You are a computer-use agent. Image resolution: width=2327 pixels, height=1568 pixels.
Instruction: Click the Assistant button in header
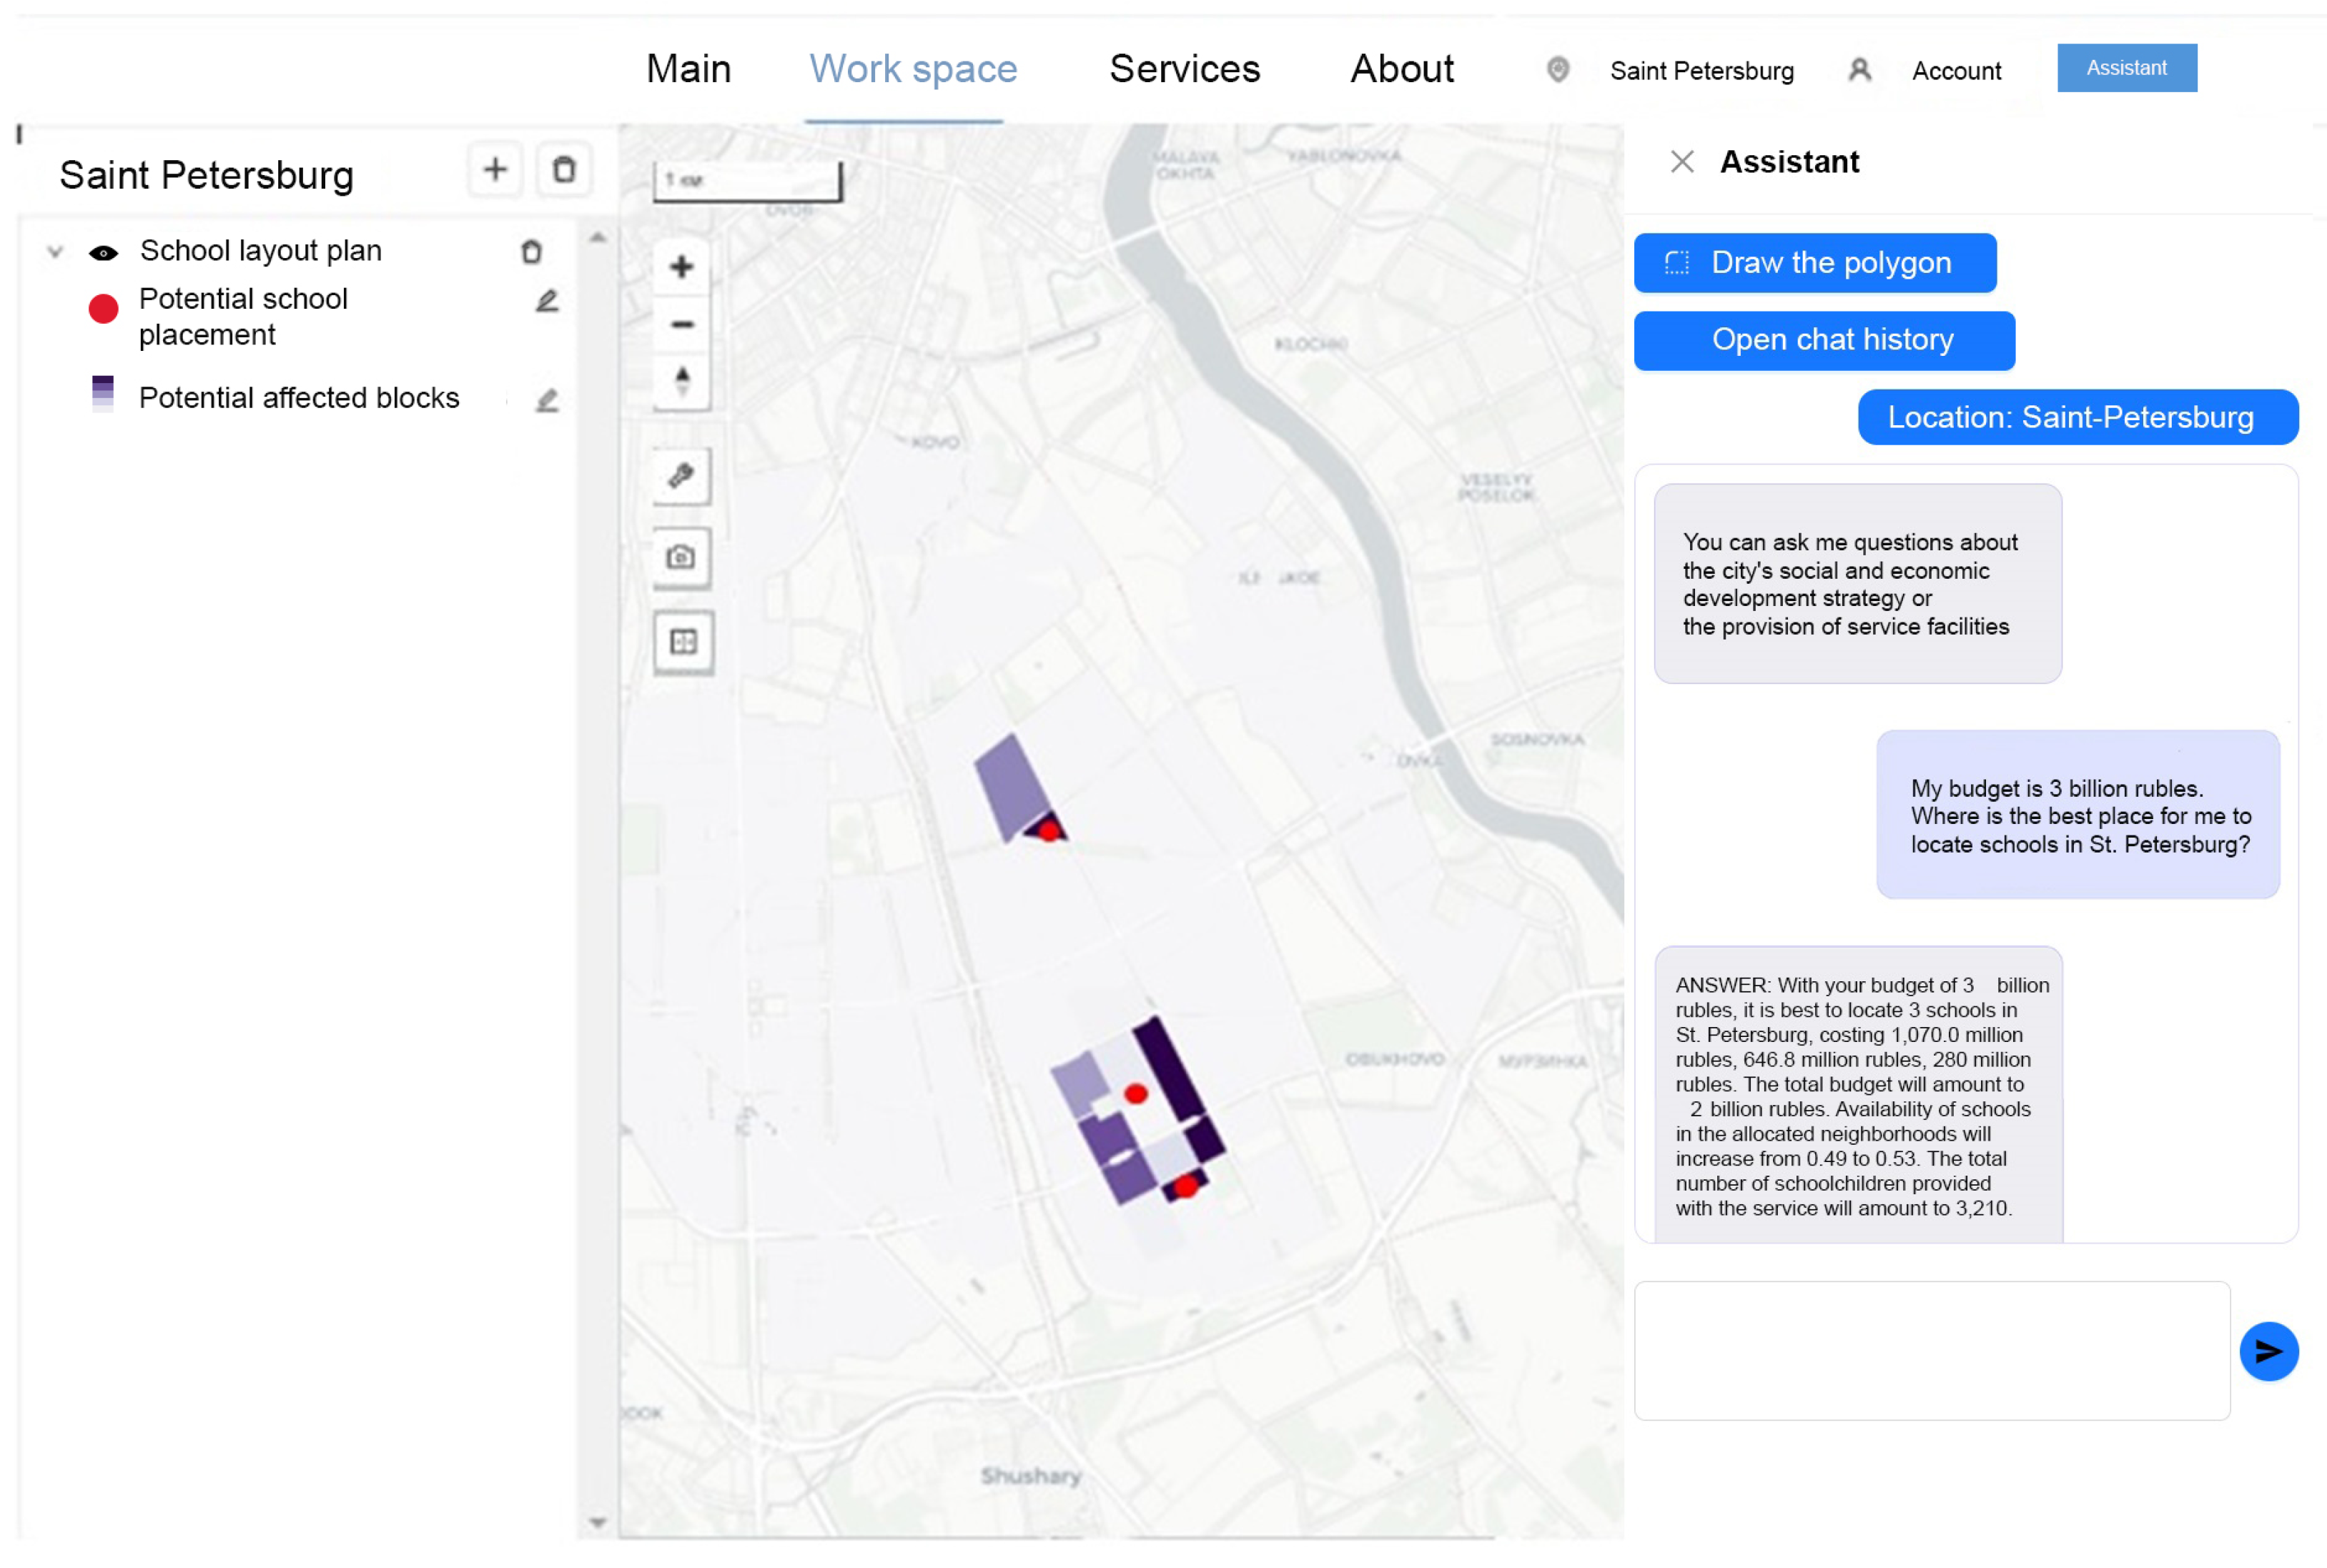click(x=2126, y=68)
